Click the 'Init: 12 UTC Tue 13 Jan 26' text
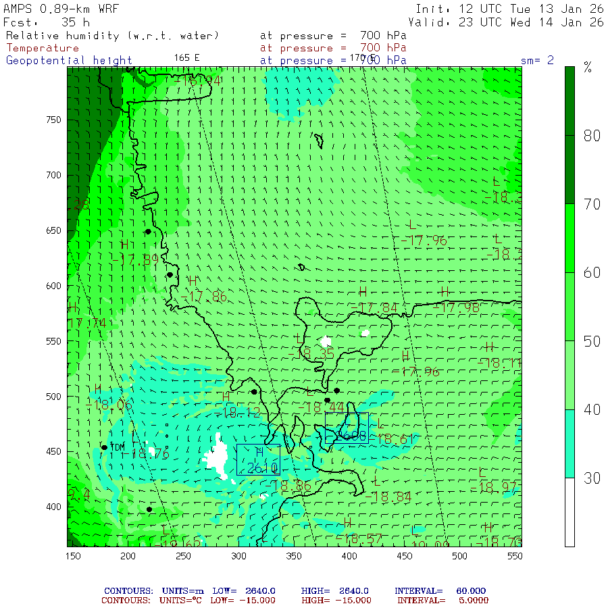 pyautogui.click(x=509, y=9)
